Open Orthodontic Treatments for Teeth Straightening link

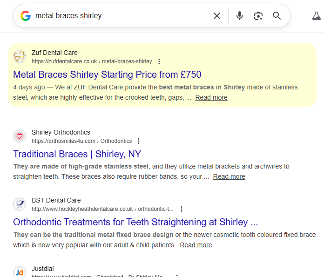[135, 222]
